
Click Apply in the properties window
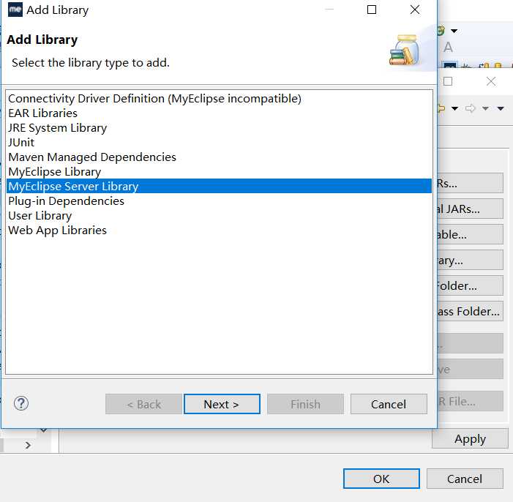click(x=470, y=438)
